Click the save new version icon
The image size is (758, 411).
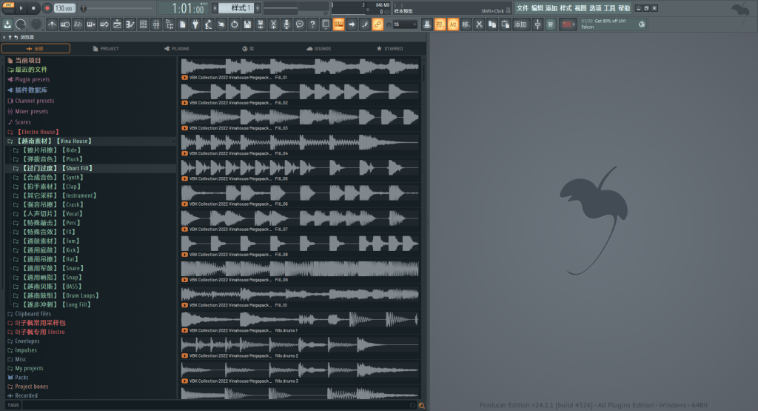(x=261, y=24)
